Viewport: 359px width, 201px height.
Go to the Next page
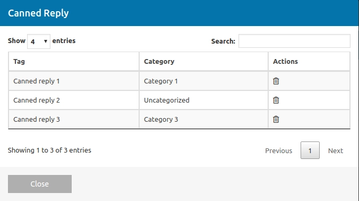336,150
